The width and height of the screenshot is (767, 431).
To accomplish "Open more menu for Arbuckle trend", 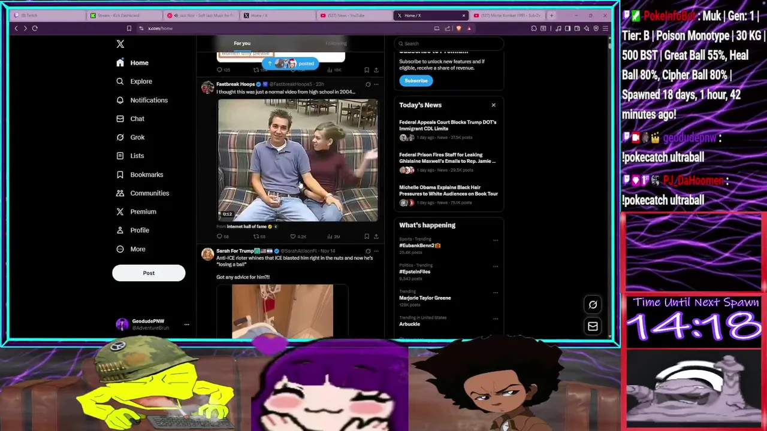I will pos(495,318).
